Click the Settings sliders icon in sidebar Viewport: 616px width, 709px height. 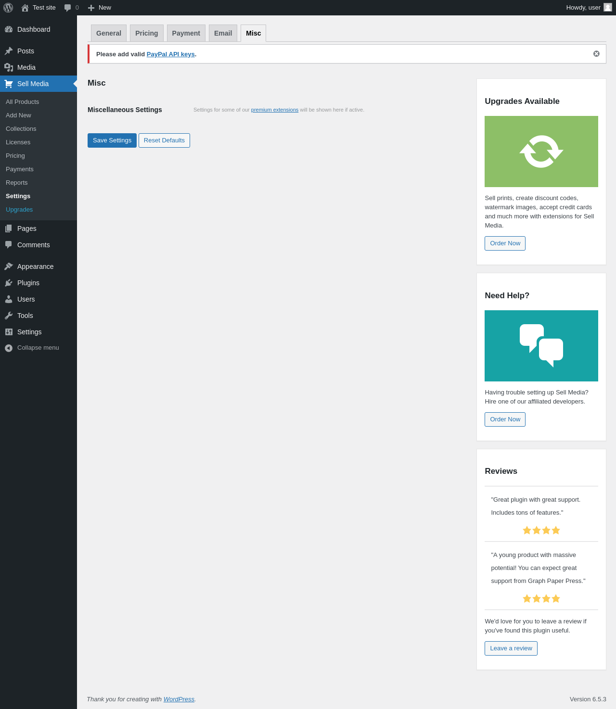pos(9,332)
